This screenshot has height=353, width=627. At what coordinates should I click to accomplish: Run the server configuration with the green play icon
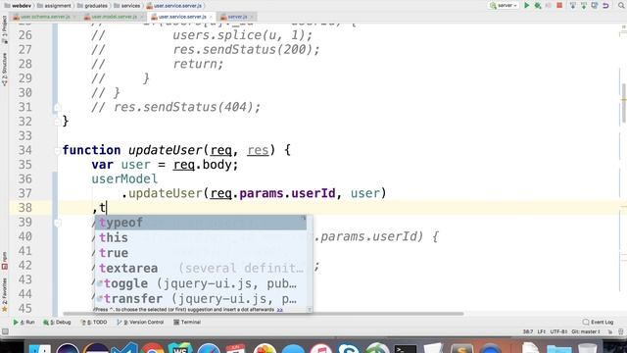point(527,6)
